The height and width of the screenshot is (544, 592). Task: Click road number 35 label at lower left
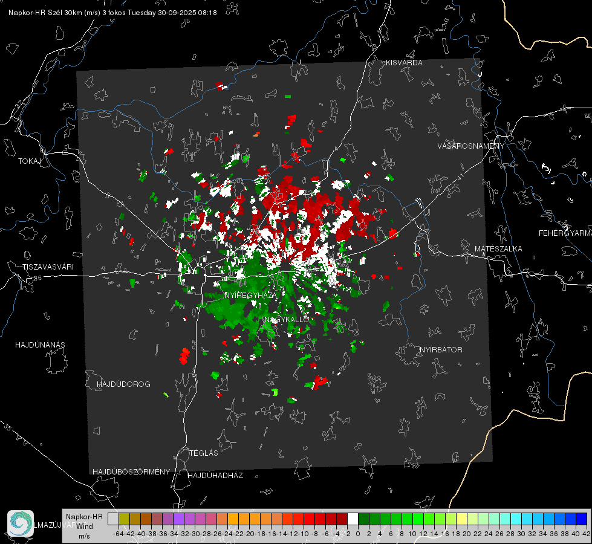point(8,427)
